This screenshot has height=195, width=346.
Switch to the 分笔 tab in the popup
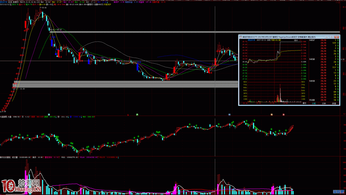(x=314, y=103)
